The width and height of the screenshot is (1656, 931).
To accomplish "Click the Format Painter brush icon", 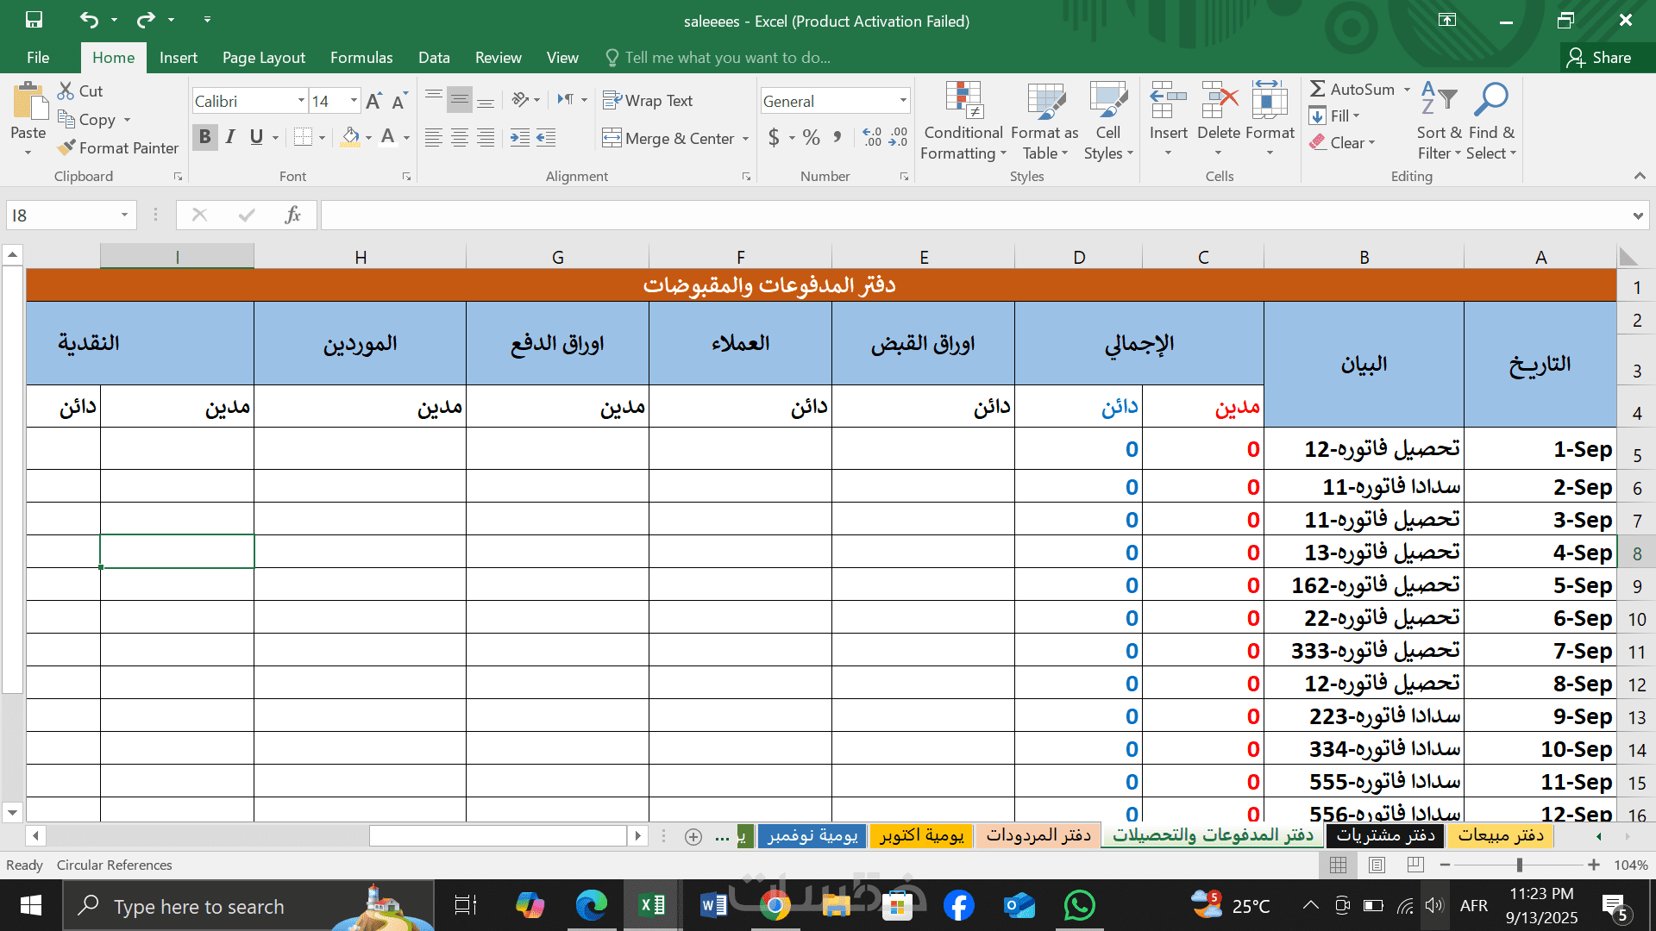I will tap(66, 147).
